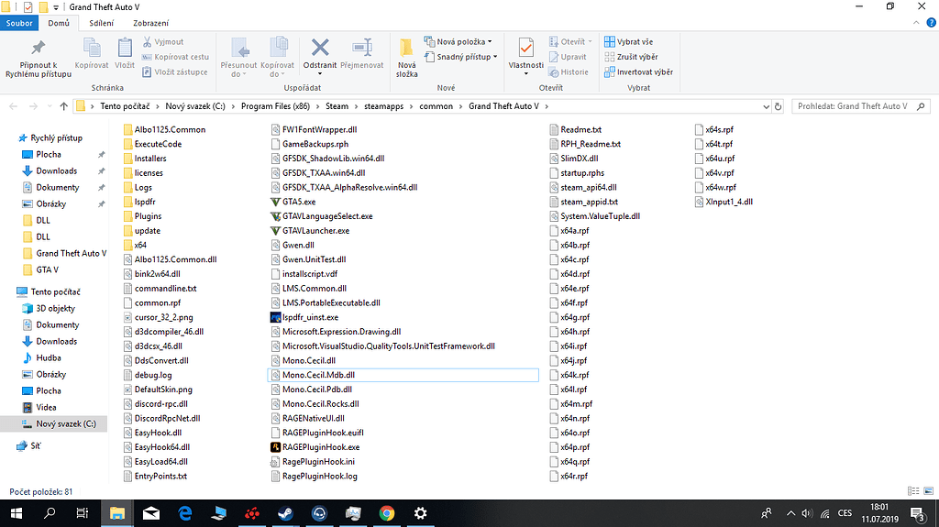Select the GTA5.exe file
939x527 pixels.
299,202
